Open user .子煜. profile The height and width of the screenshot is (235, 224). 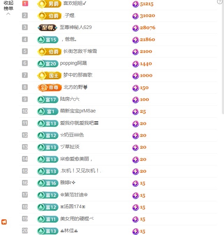coord(69,15)
